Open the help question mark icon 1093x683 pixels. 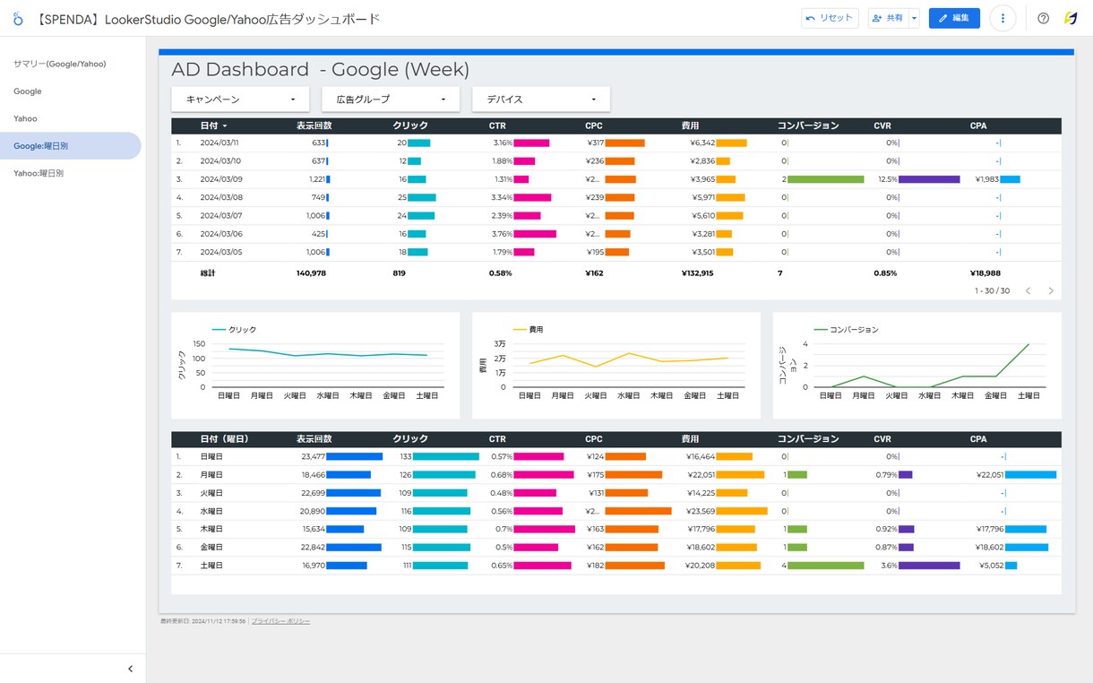pyautogui.click(x=1043, y=18)
